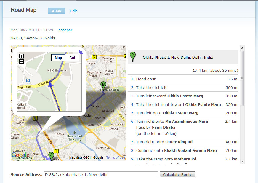Click the Google logo on the map

coord(20,155)
